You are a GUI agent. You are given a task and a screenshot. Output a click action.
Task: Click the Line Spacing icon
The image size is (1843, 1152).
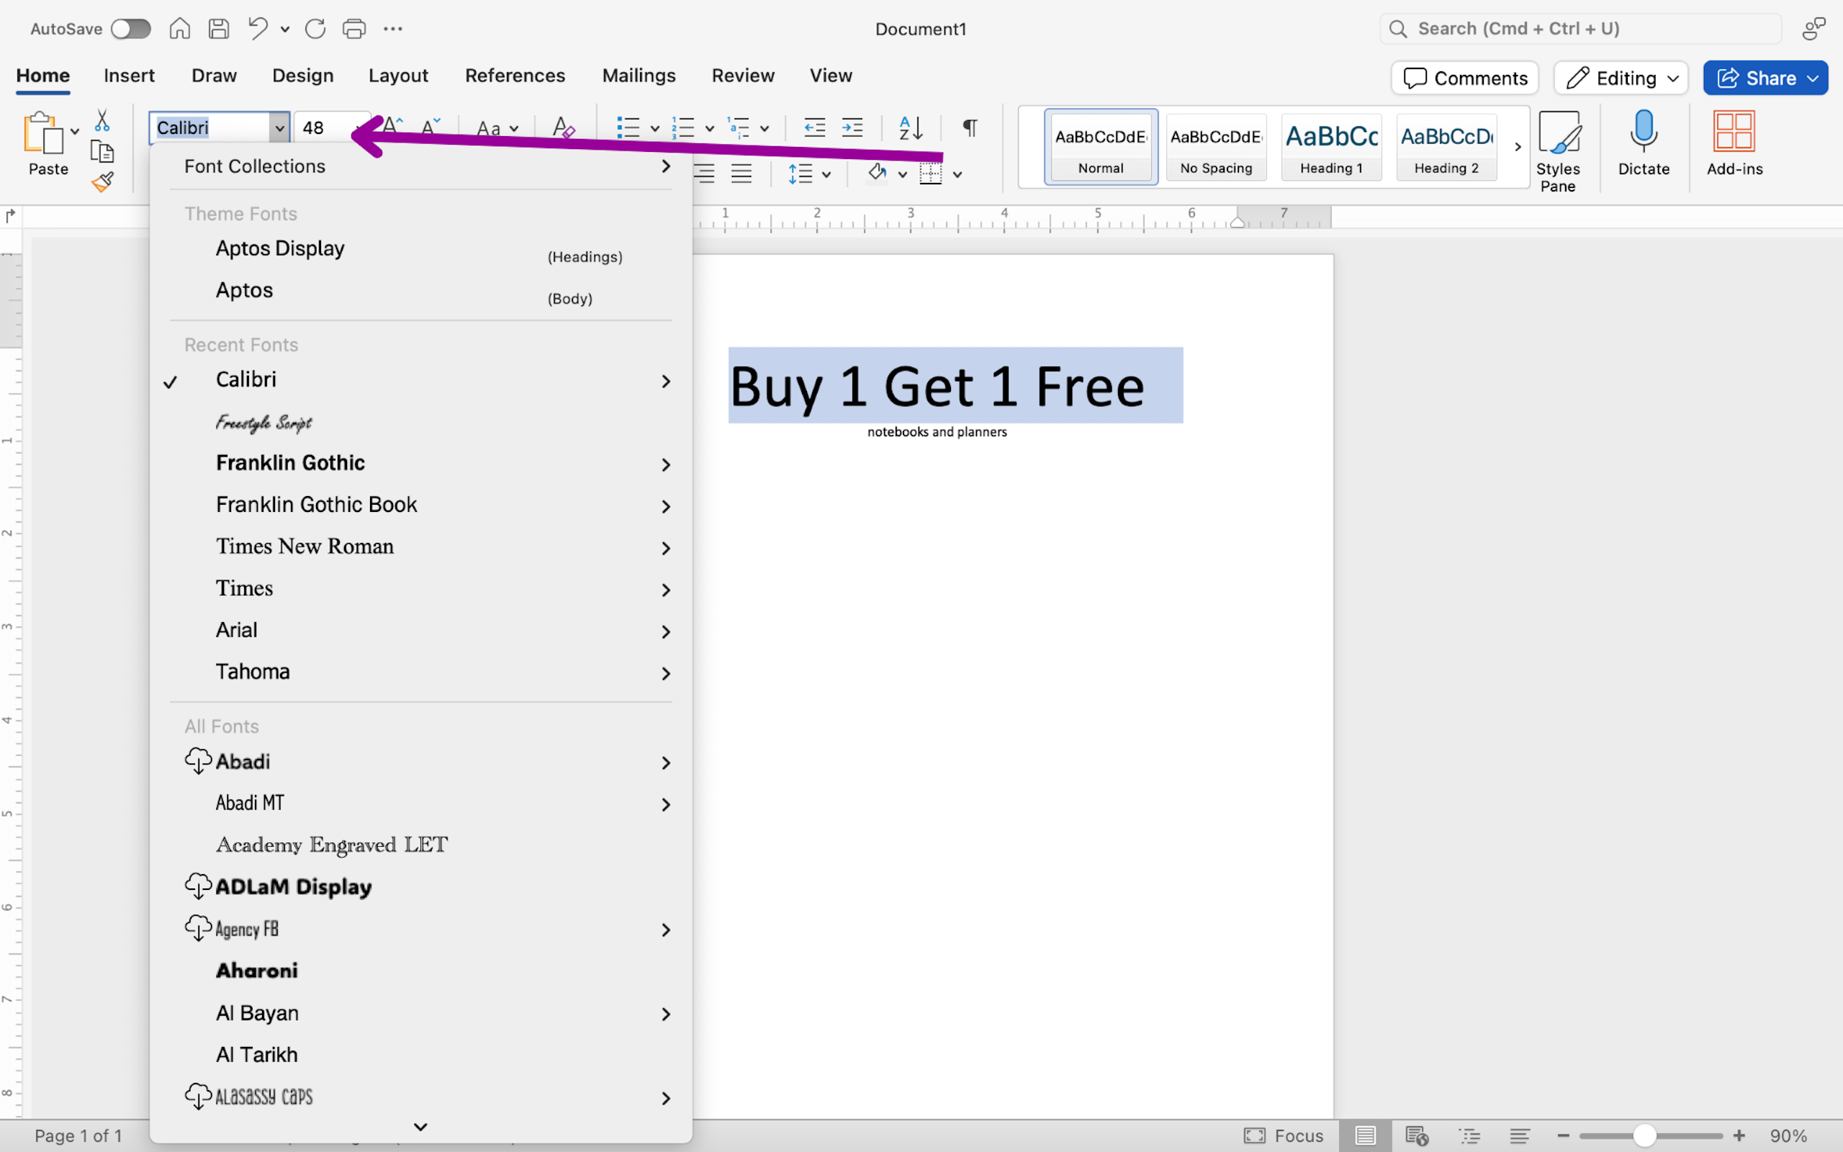pos(801,174)
